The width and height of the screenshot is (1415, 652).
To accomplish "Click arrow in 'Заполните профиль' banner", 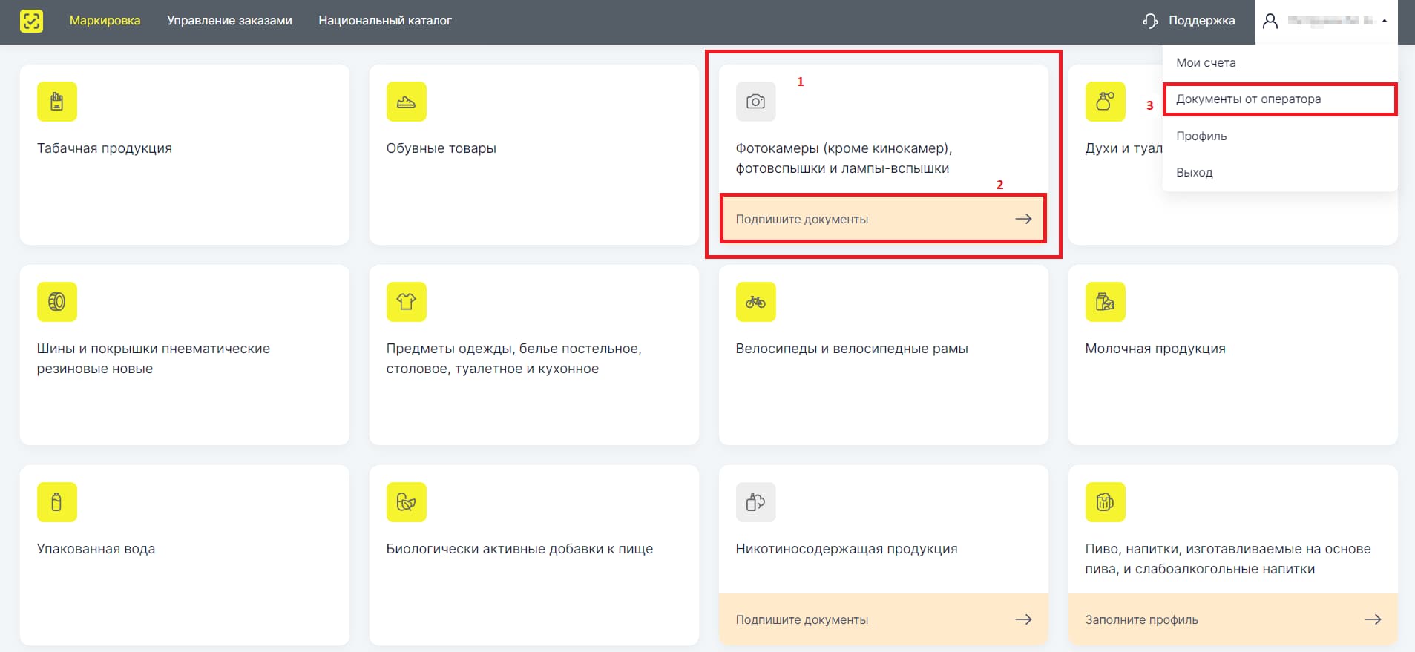I will pyautogui.click(x=1373, y=619).
